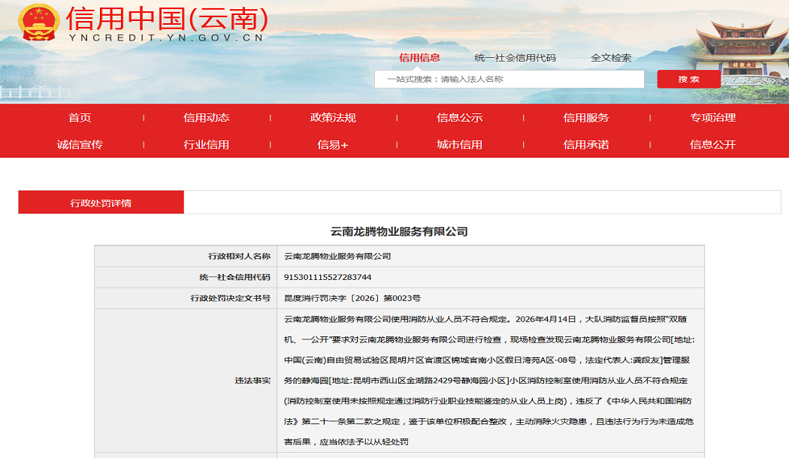Select the 全文检索 search tab
Image resolution: width=789 pixels, height=458 pixels.
[611, 58]
